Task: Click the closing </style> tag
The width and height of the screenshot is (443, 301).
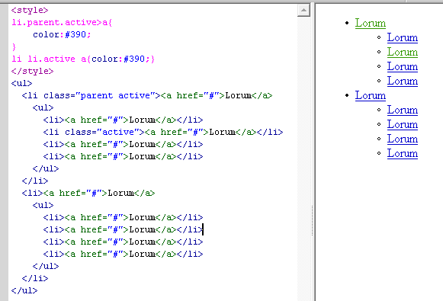Action: coord(32,71)
